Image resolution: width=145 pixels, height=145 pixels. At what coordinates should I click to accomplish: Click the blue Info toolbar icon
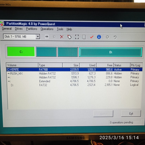coord(99,37)
